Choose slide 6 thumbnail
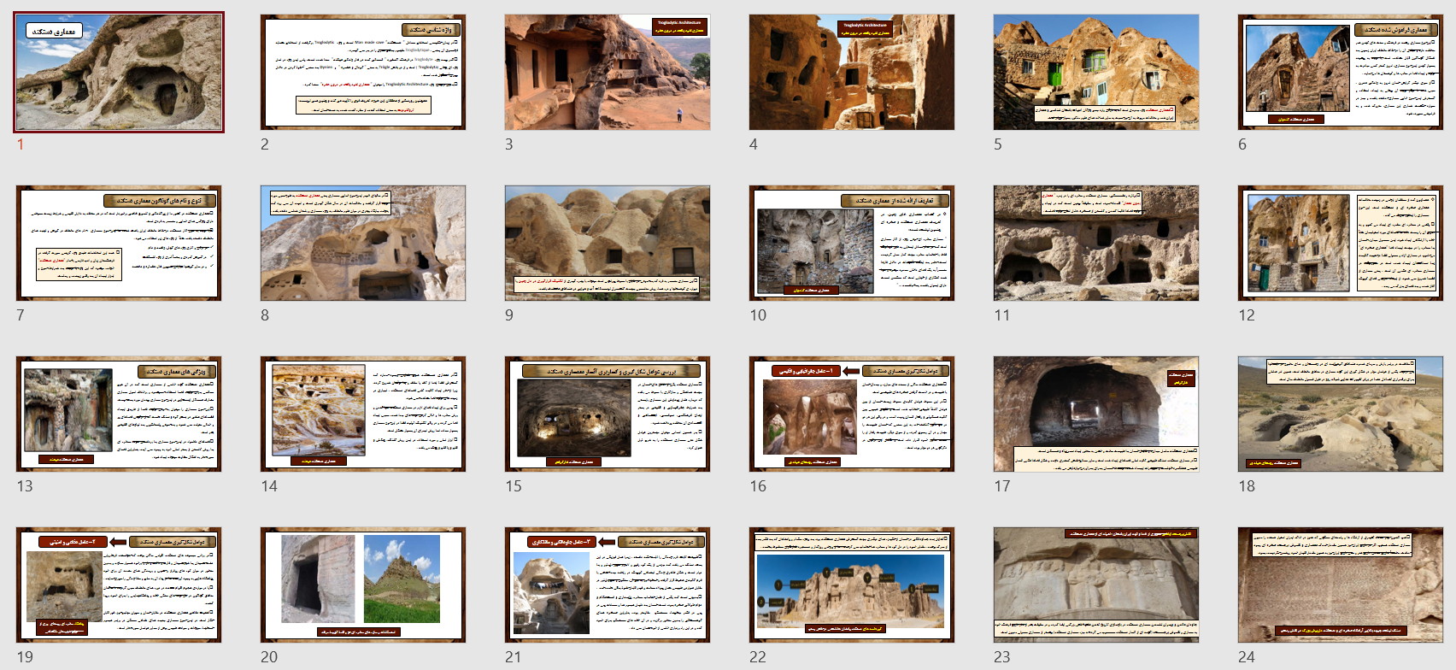Viewport: 1456px width, 670px height. 1341,72
